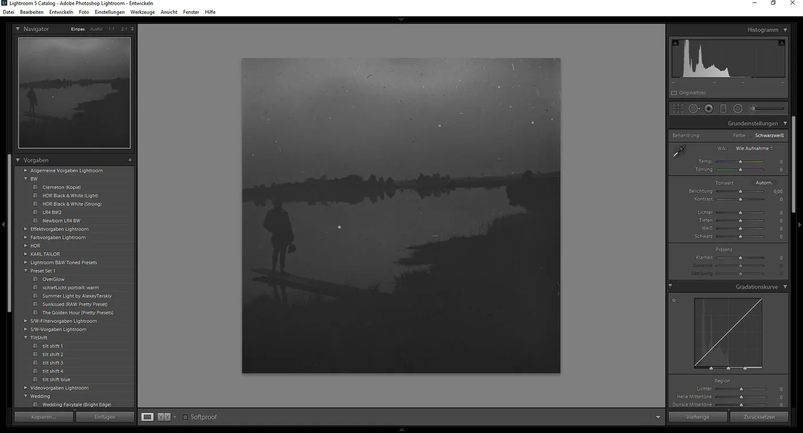
Task: Click the Belichtung slider handle
Action: [x=740, y=192]
